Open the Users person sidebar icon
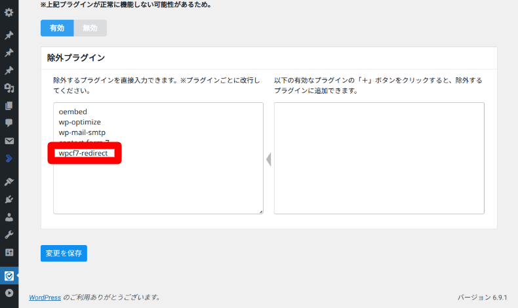Image resolution: width=518 pixels, height=308 pixels. (9, 217)
